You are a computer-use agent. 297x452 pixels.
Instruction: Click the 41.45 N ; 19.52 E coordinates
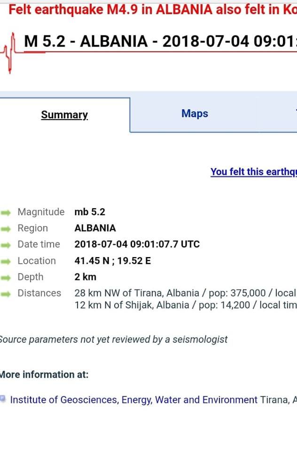click(113, 261)
